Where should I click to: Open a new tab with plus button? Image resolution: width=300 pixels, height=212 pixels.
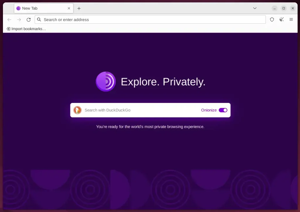79,8
